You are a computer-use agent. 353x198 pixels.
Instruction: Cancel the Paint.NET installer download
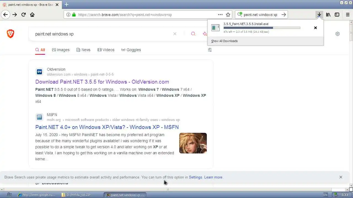point(315,28)
